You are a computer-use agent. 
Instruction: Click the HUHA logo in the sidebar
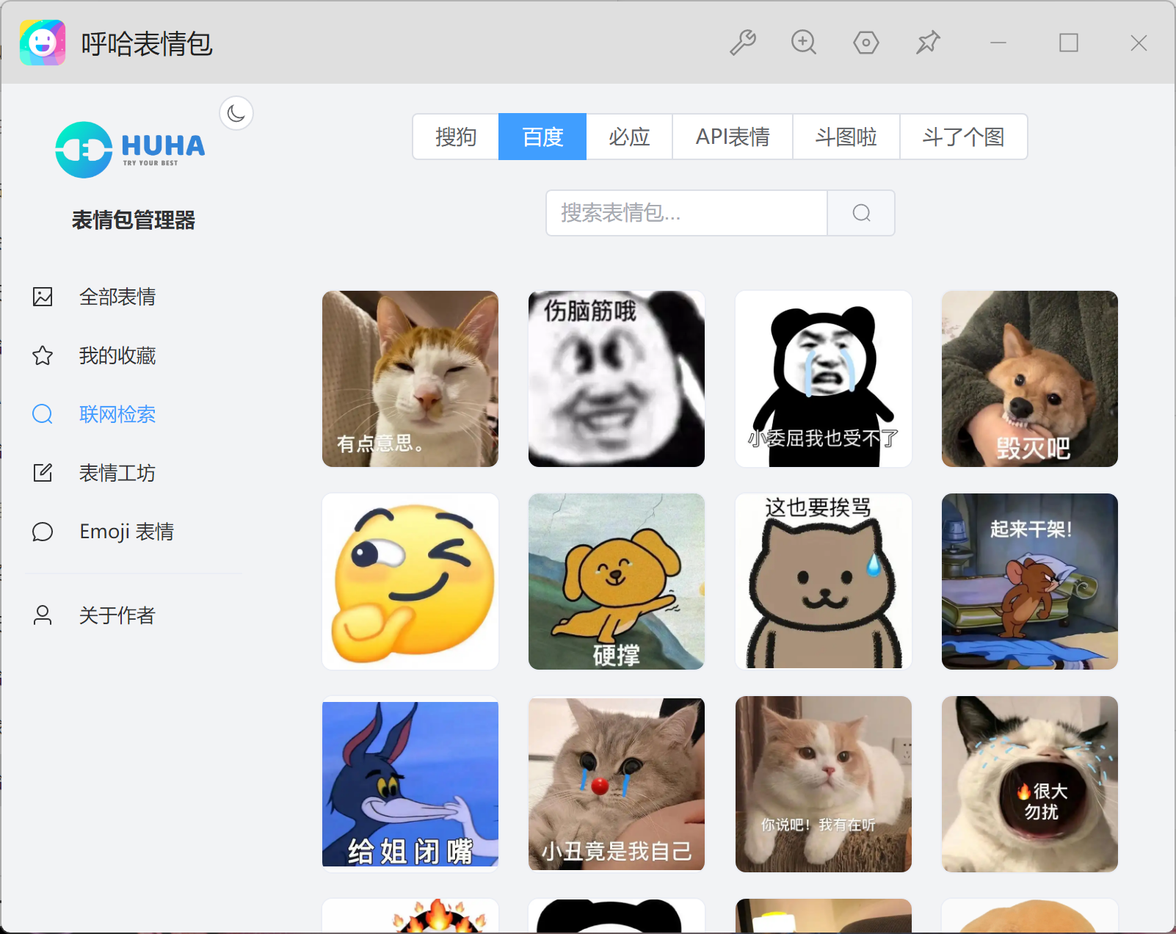click(x=131, y=150)
